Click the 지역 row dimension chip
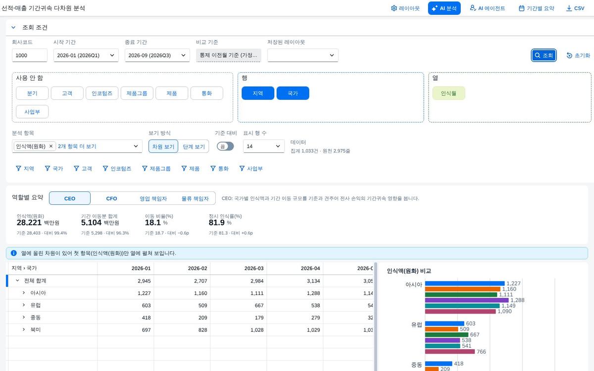The image size is (594, 371). [258, 93]
